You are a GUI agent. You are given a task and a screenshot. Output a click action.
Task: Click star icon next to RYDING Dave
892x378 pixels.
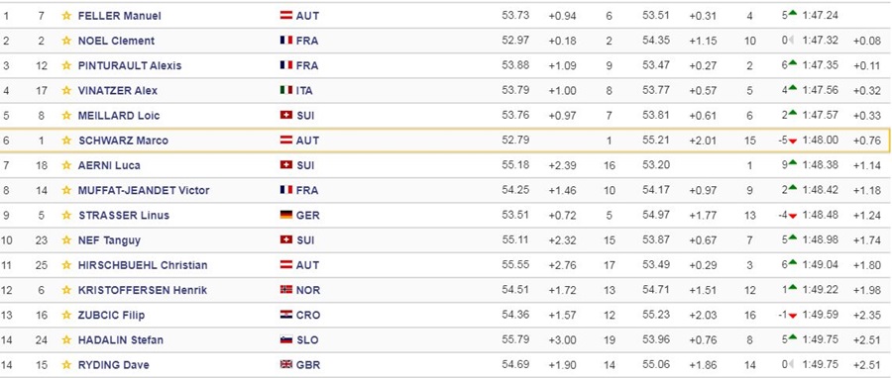[66, 365]
